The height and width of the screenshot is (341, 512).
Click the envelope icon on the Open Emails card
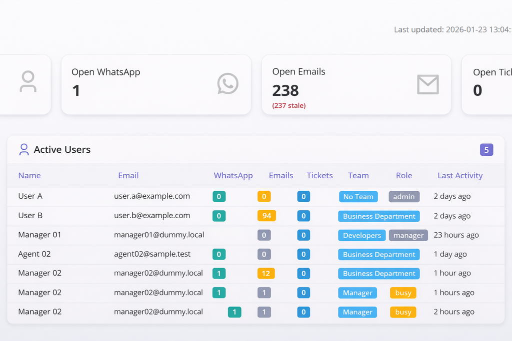(x=428, y=85)
